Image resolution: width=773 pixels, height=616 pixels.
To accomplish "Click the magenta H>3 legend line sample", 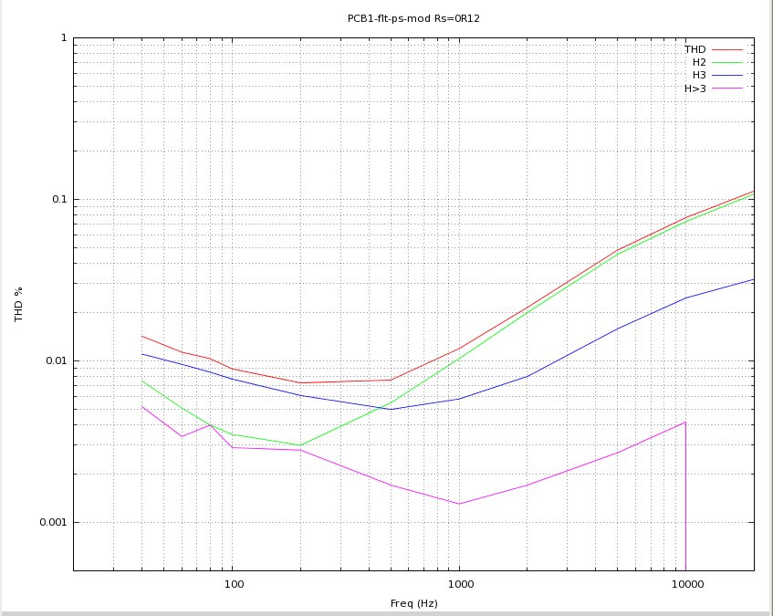I will (x=727, y=89).
